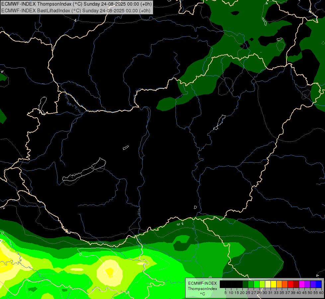Click the legend tick value 40
The image size is (325, 299).
point(299,293)
